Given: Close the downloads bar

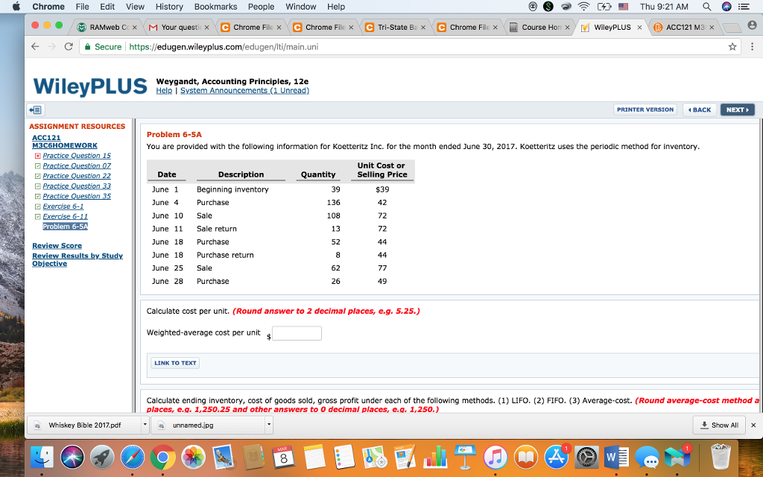Looking at the screenshot, I should (x=753, y=425).
